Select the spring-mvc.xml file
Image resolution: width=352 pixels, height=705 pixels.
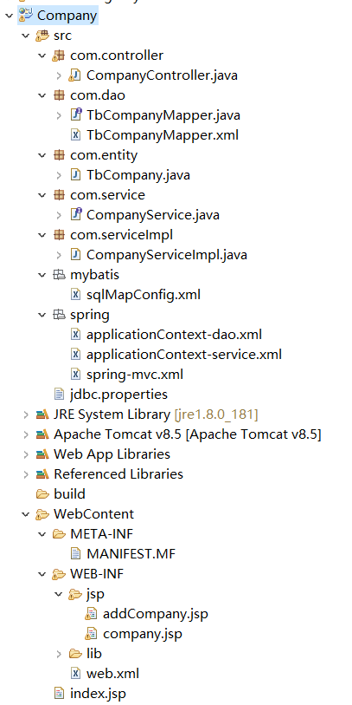point(135,375)
